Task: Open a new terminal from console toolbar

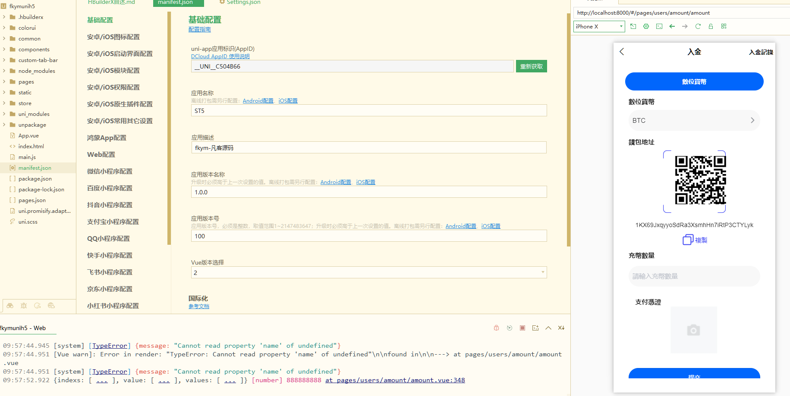Action: coord(535,328)
